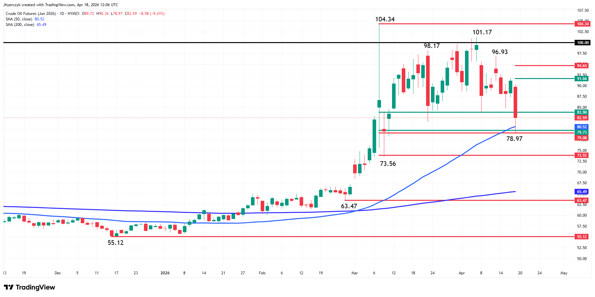Click the 65.49 blue SMA 200 axis label
Image resolution: width=595 pixels, height=297 pixels.
(582, 192)
